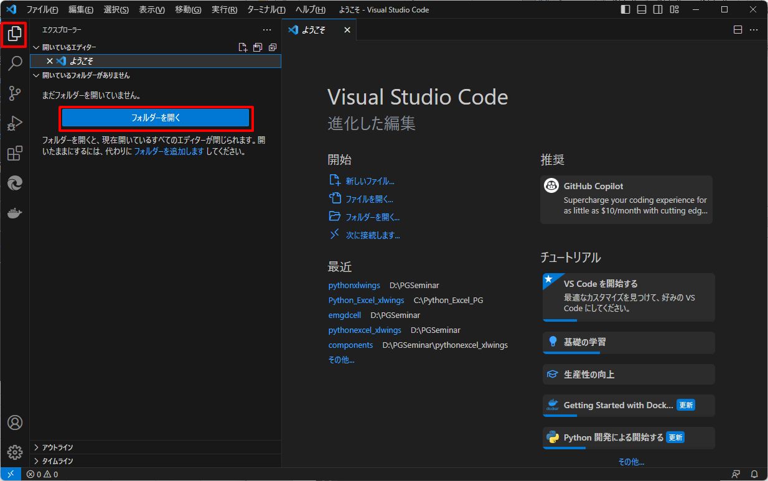Click the 新しいファイル... link
Viewport: 768px width, 481px height.
click(x=370, y=181)
